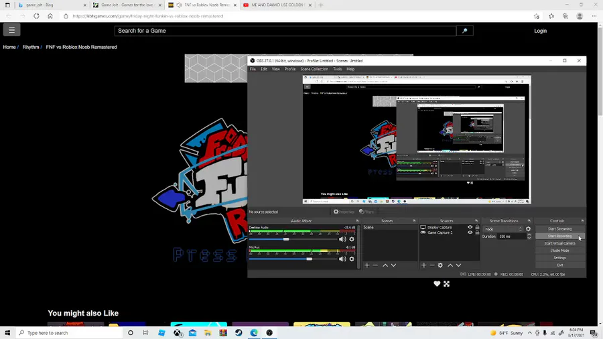This screenshot has height=339, width=603.
Task: Increase transition Duration stepper up
Action: click(529, 235)
